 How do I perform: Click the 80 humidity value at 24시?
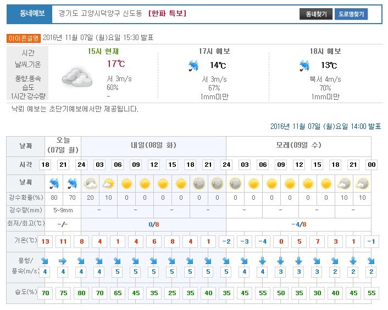[x=82, y=293]
